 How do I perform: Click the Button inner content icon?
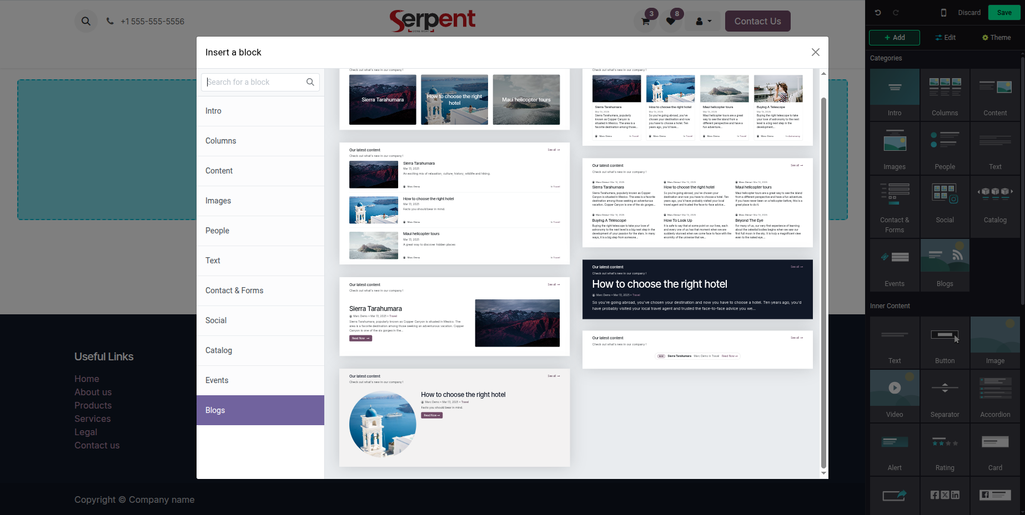click(945, 343)
